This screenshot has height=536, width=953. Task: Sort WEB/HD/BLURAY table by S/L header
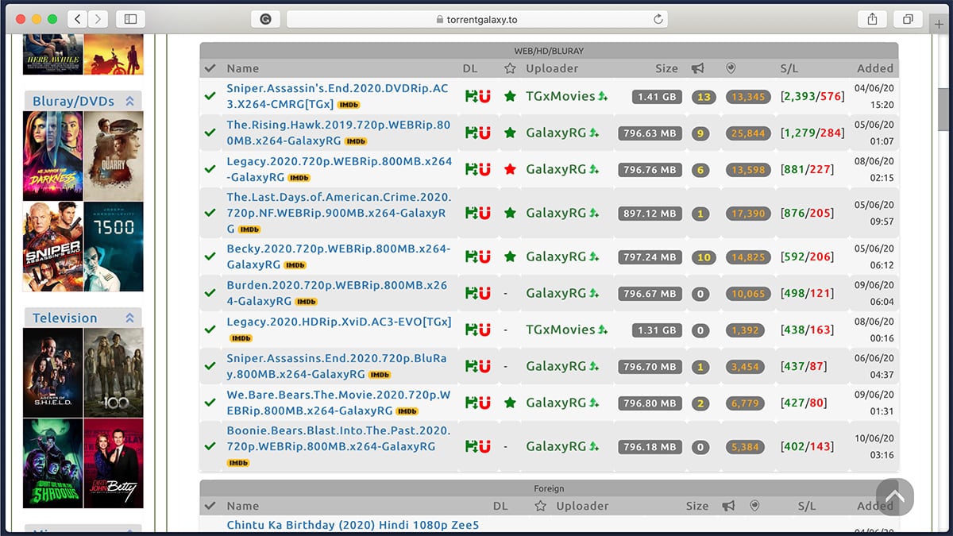point(791,68)
